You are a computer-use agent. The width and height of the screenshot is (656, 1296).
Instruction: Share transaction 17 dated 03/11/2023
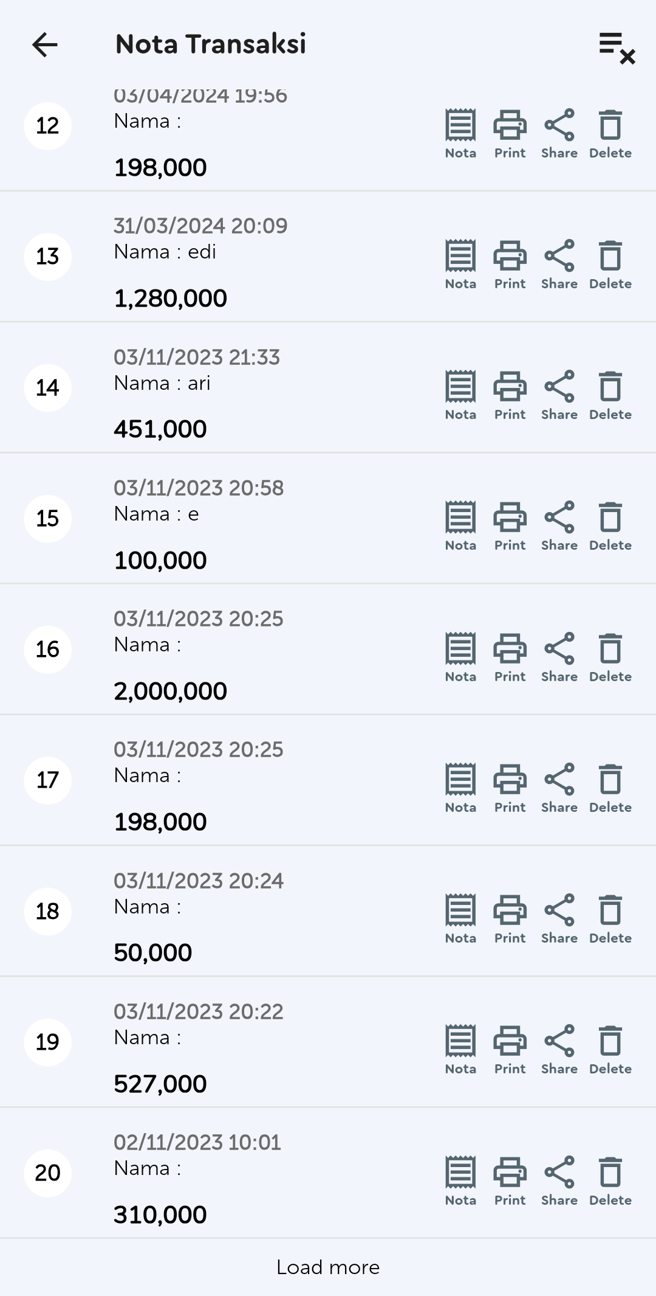(x=559, y=788)
